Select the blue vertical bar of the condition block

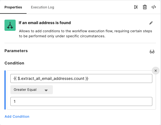coord(5,90)
